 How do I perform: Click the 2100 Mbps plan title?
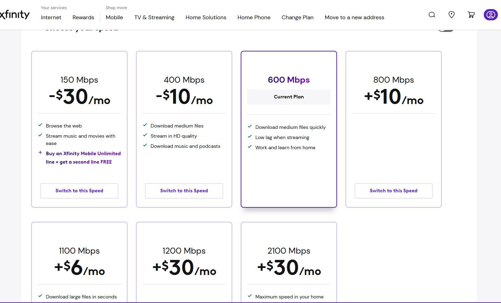[289, 251]
